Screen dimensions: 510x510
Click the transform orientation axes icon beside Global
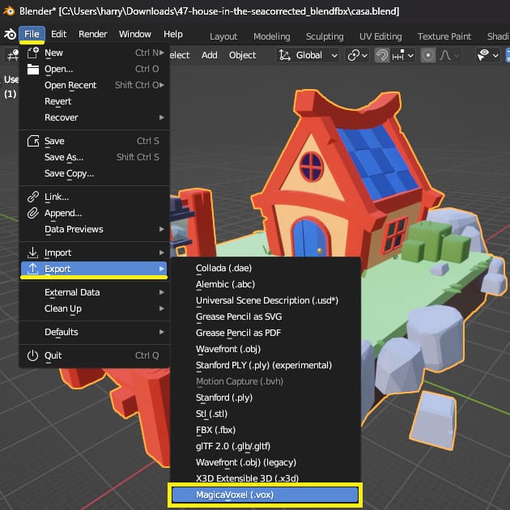coord(284,55)
